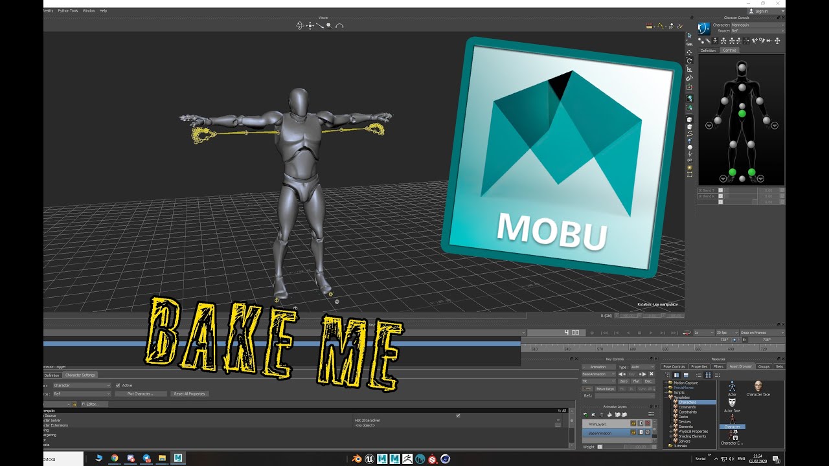Go to the end of the take
The height and width of the screenshot is (466, 829).
tap(674, 333)
